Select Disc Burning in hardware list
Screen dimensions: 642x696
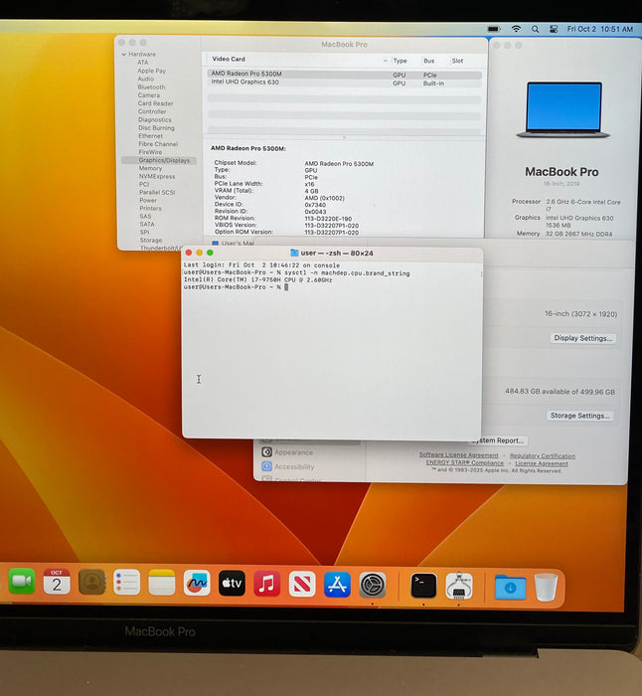point(156,128)
